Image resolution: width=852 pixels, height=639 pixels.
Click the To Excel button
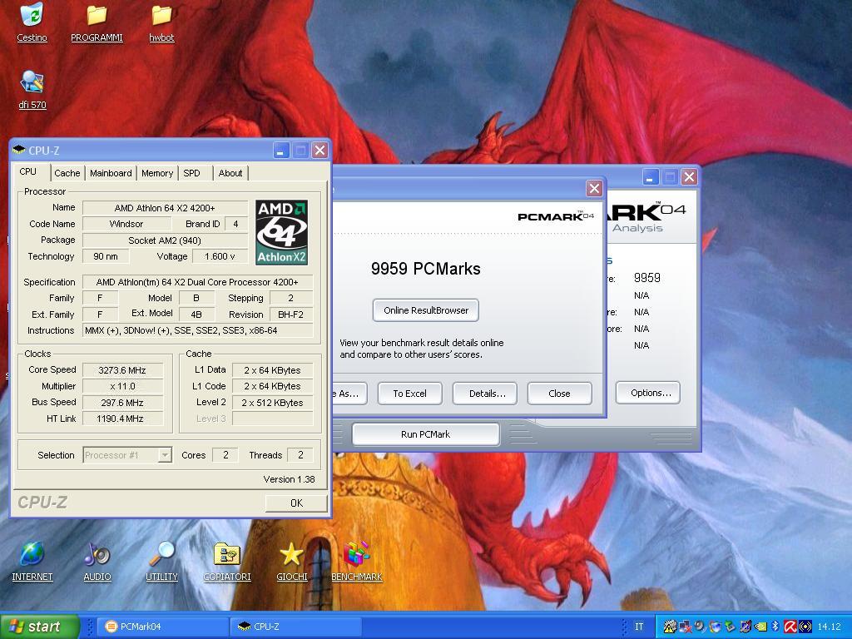409,394
